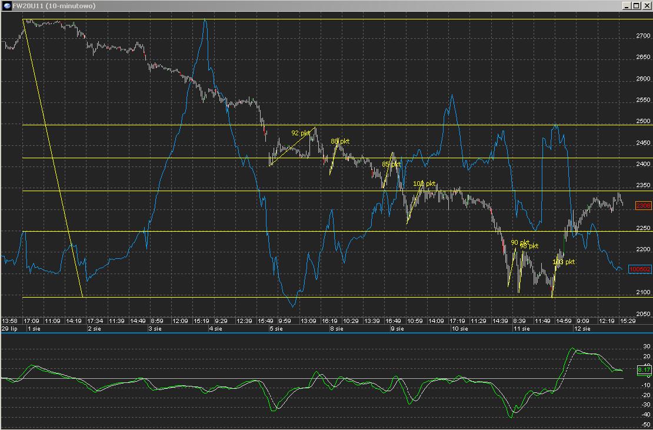
Task: Click the -40 oscillator axis label
Action: (646, 414)
